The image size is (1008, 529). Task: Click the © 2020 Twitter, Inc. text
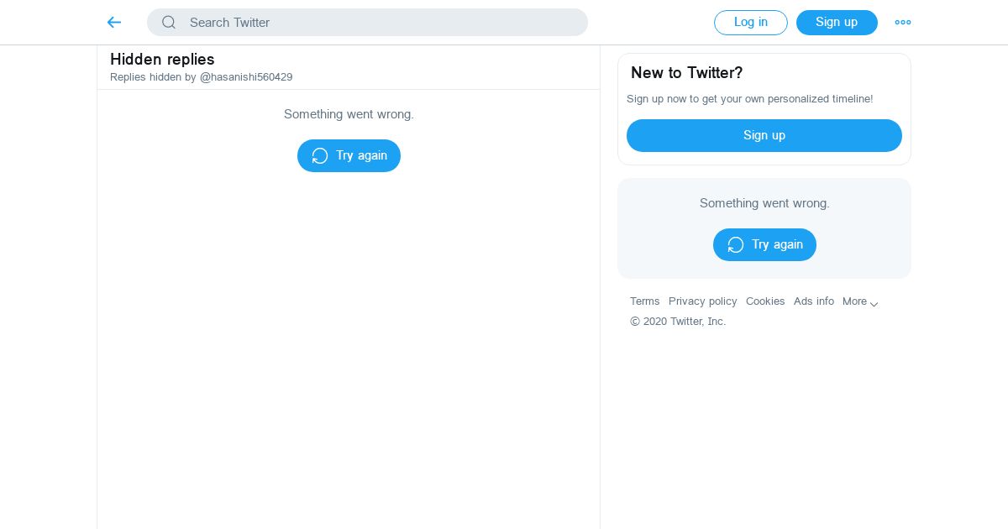678,322
